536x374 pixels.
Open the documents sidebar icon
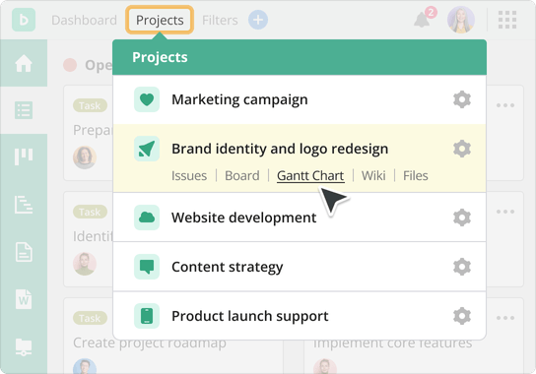point(24,252)
